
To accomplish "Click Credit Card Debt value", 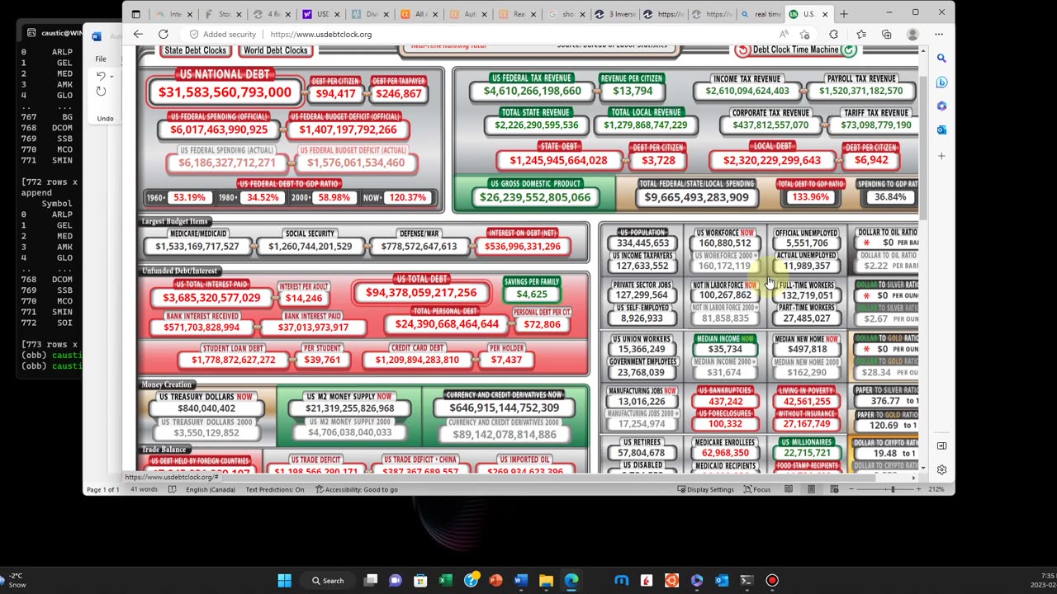I will click(x=417, y=360).
